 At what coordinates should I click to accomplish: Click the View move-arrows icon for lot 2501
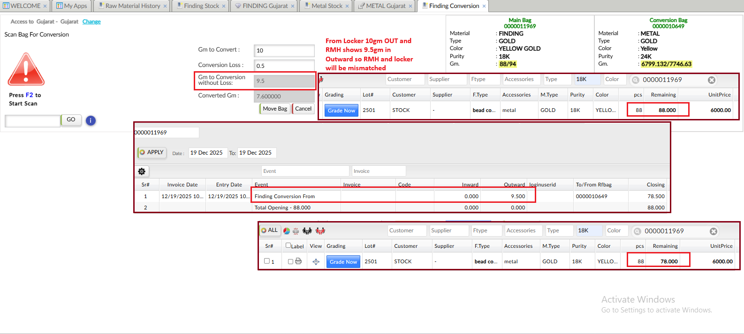[x=316, y=262]
